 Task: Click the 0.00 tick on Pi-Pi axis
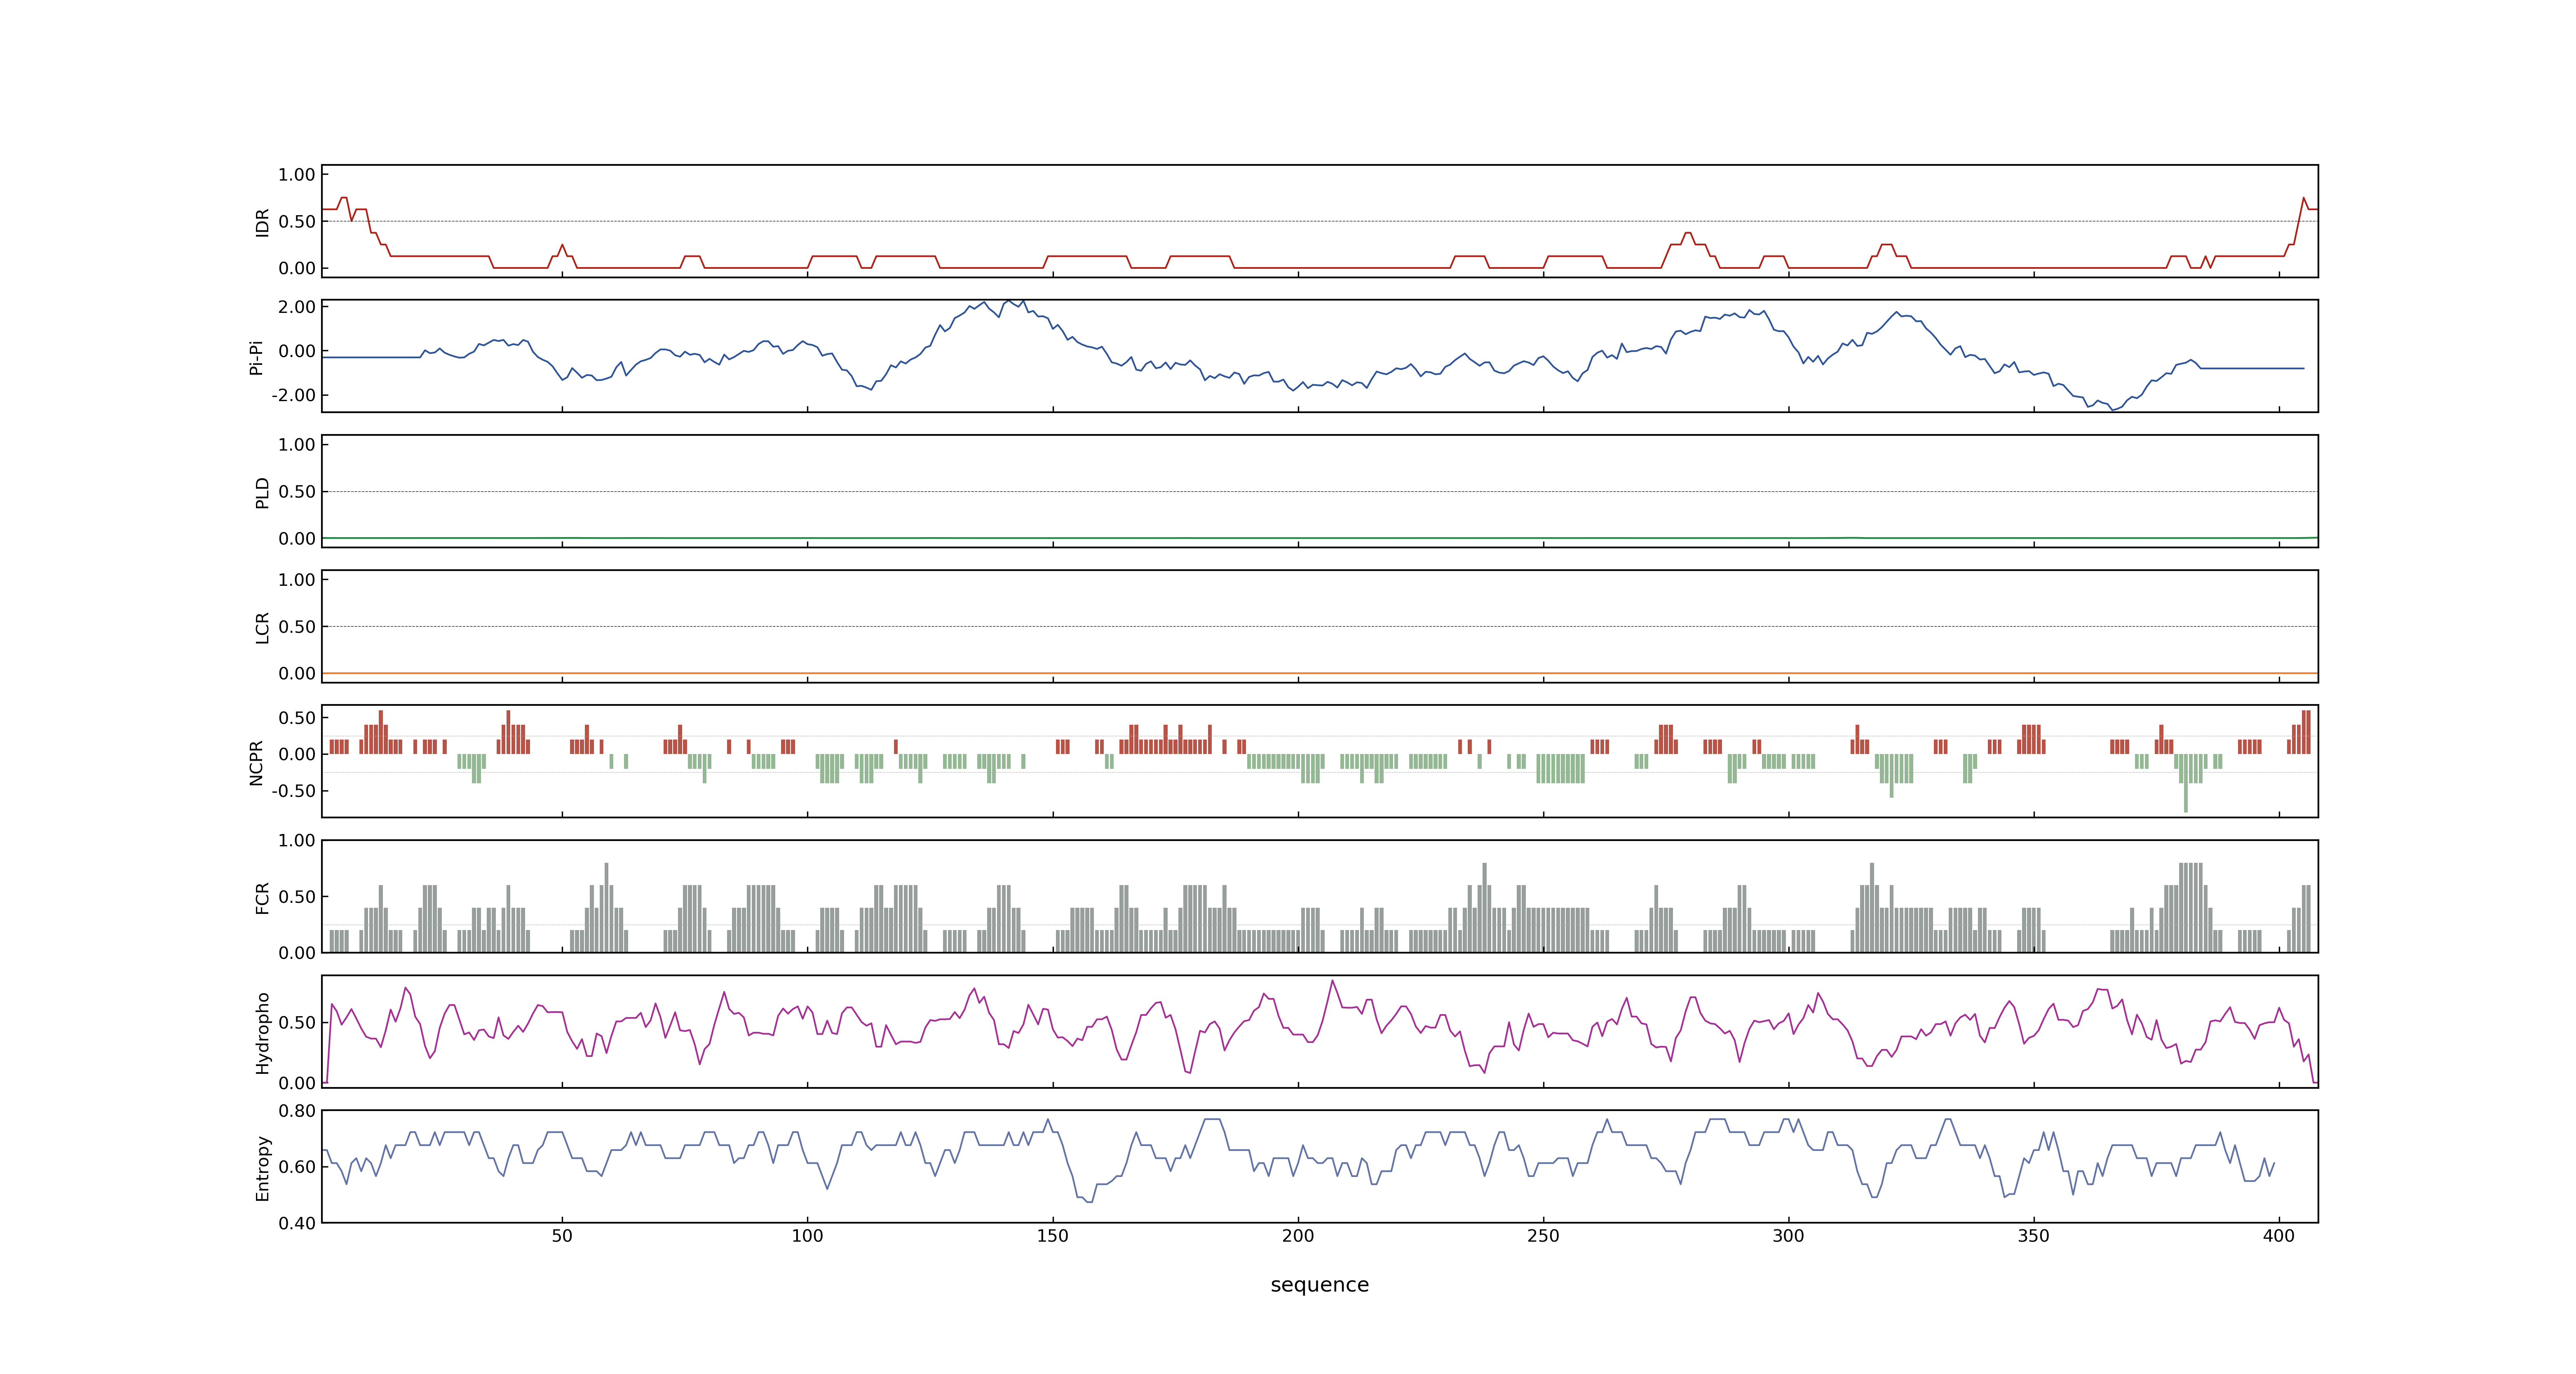click(x=297, y=351)
